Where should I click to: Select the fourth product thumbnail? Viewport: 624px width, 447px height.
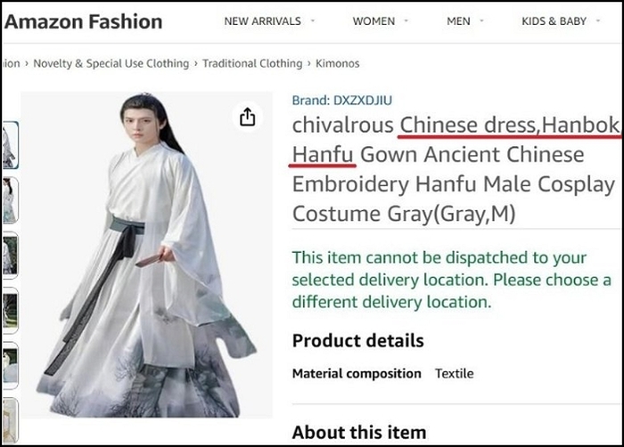pos(10,310)
